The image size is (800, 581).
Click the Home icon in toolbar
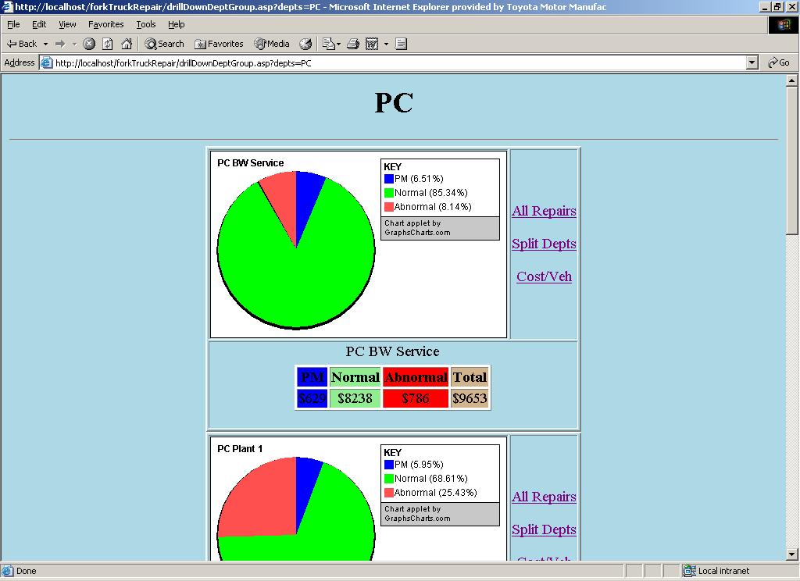tap(127, 44)
